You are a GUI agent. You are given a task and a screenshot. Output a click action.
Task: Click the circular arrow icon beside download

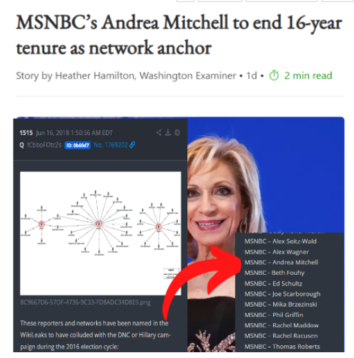(177, 133)
